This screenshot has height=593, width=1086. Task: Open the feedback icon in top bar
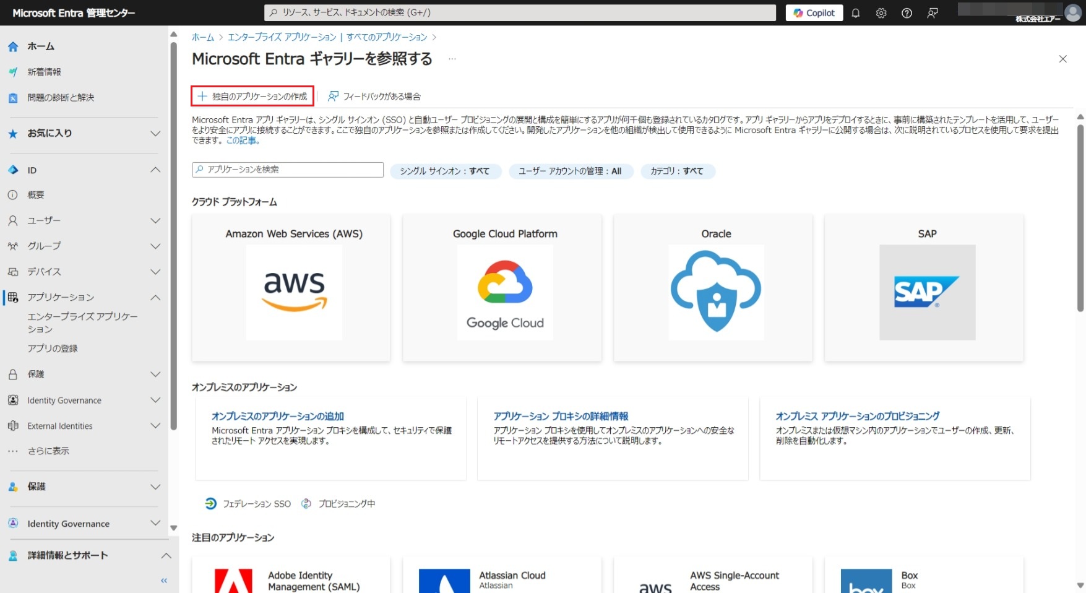pyautogui.click(x=933, y=13)
